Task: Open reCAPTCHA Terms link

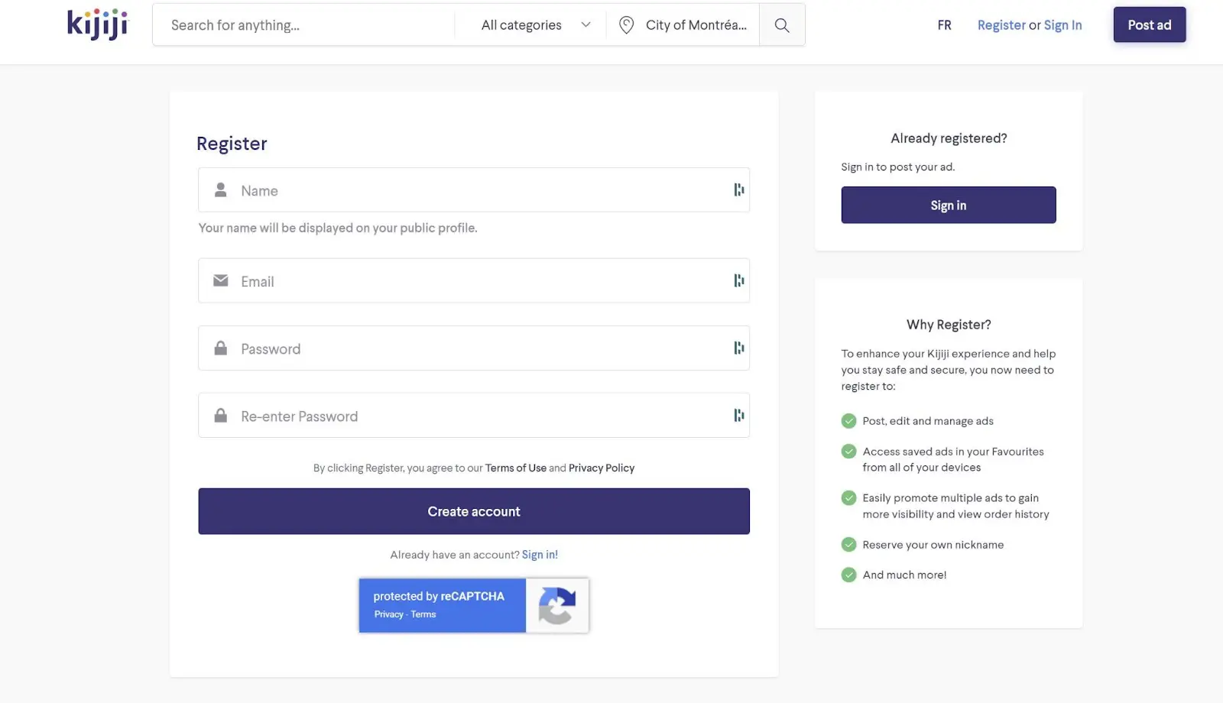Action: (423, 614)
